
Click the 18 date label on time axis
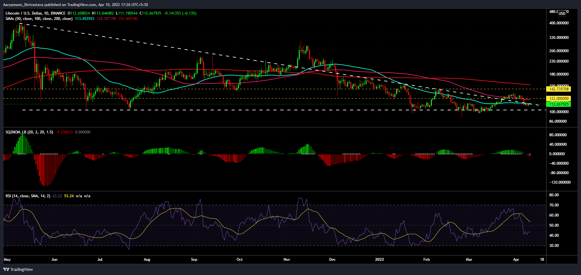click(x=542, y=260)
